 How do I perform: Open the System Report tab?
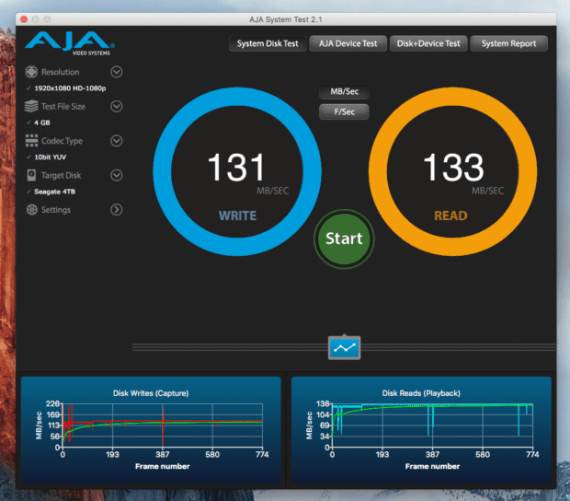[x=508, y=43]
